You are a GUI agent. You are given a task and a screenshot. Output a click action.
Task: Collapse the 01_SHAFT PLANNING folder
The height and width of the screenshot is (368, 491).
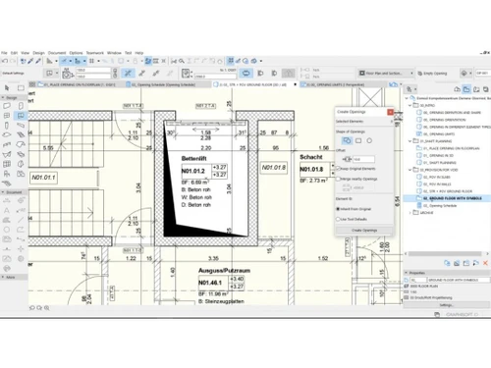coord(409,141)
